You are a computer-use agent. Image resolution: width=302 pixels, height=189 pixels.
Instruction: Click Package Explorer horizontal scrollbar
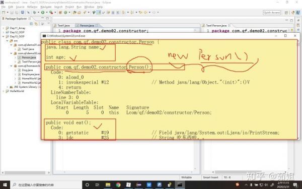pos(25,172)
